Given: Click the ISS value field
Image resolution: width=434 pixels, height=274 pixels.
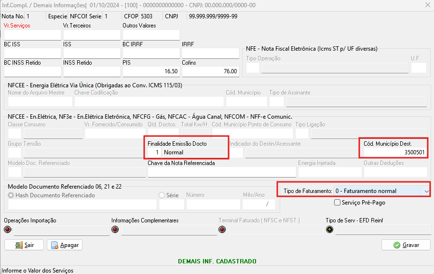Looking at the screenshot, I should coord(92,54).
